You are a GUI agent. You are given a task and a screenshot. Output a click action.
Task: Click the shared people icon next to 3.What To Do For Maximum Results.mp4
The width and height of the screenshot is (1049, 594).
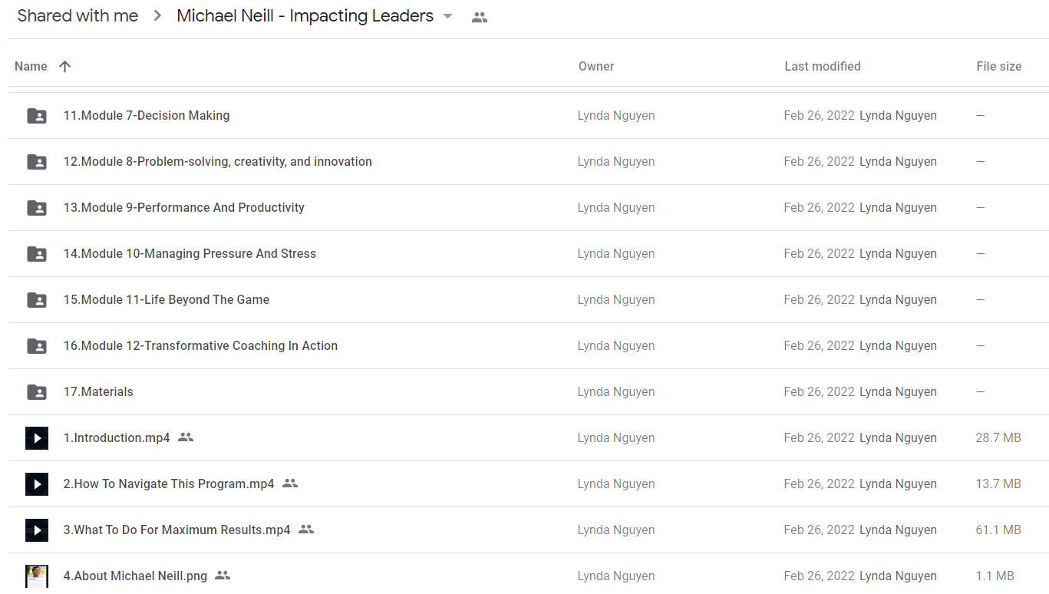[x=306, y=530]
